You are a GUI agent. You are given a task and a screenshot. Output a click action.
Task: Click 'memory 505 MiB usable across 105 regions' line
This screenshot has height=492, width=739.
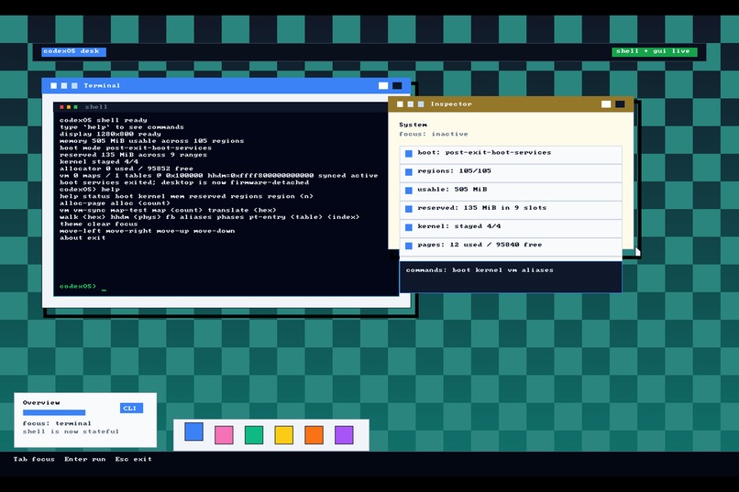[152, 141]
